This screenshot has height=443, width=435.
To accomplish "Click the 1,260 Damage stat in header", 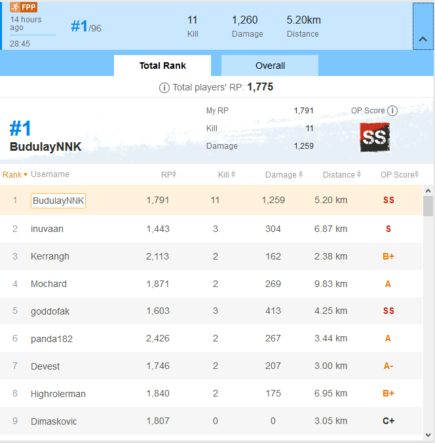I will click(x=246, y=26).
